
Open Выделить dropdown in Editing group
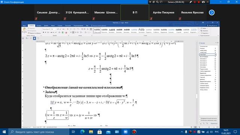[x=205, y=33]
